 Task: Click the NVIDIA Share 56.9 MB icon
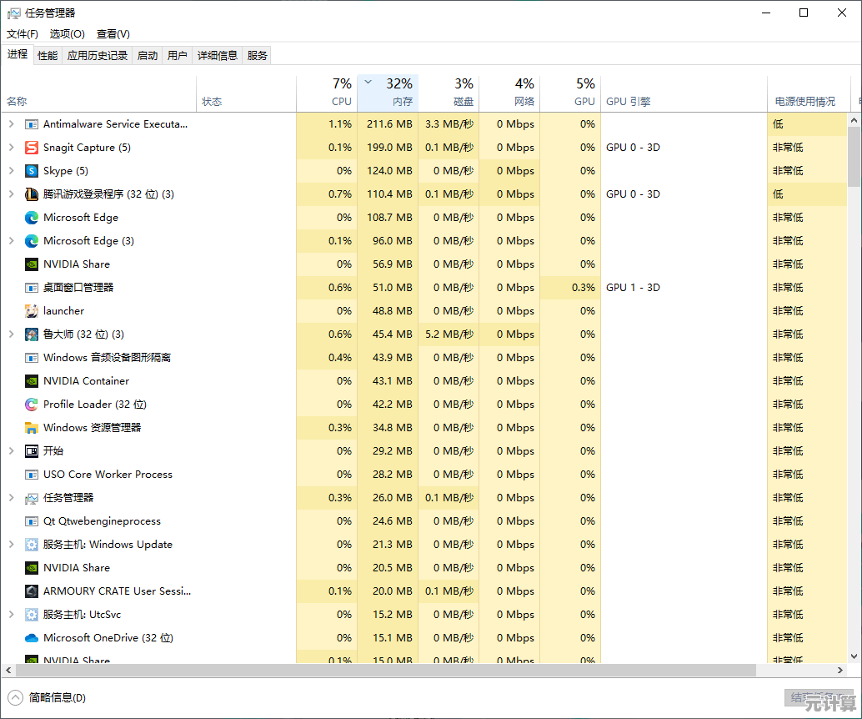click(x=32, y=264)
